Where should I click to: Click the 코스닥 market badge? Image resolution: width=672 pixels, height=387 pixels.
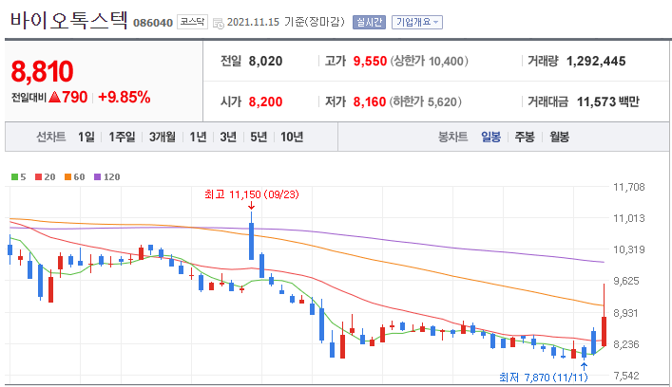192,22
